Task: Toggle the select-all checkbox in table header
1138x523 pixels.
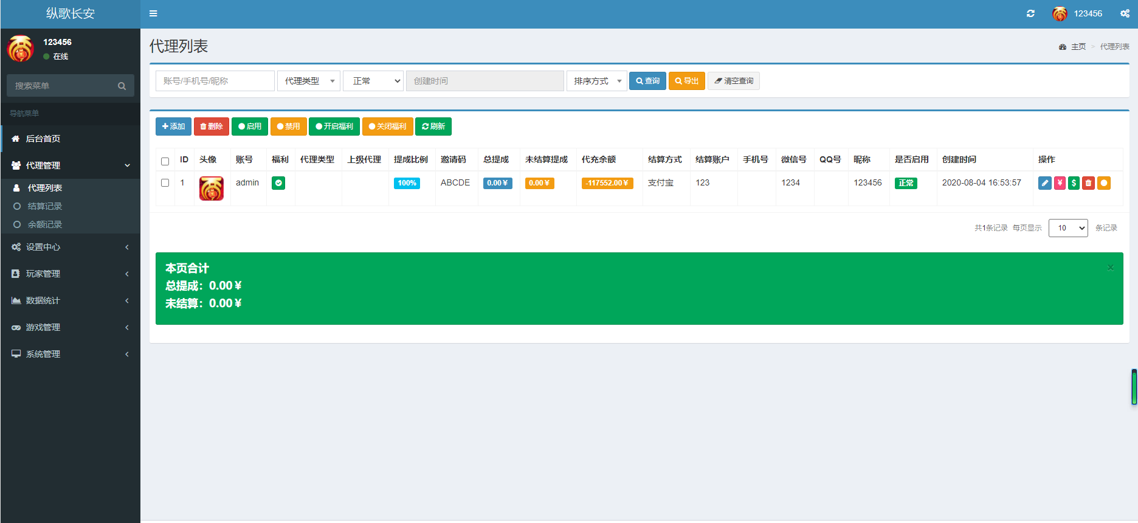Action: [x=165, y=161]
